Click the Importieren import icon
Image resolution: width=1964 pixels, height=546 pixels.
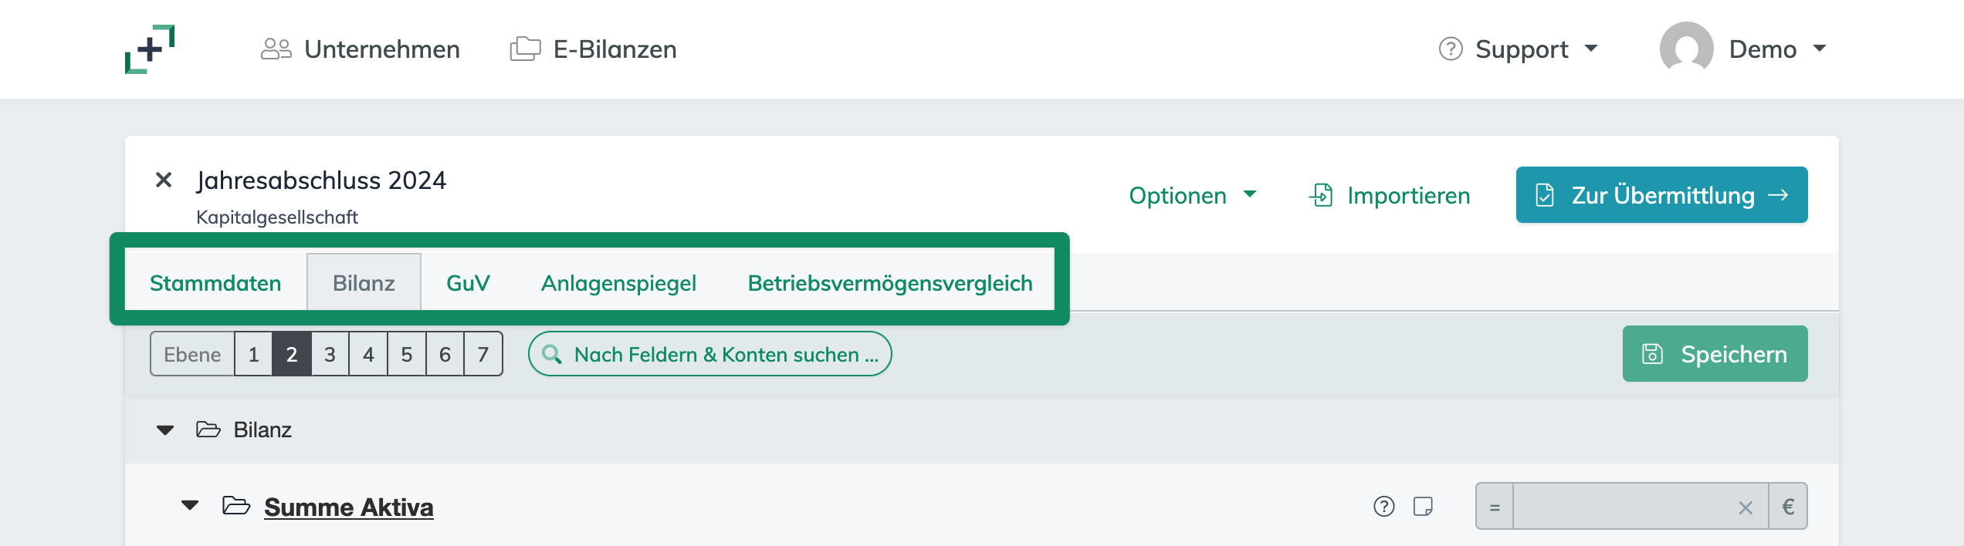pos(1322,195)
